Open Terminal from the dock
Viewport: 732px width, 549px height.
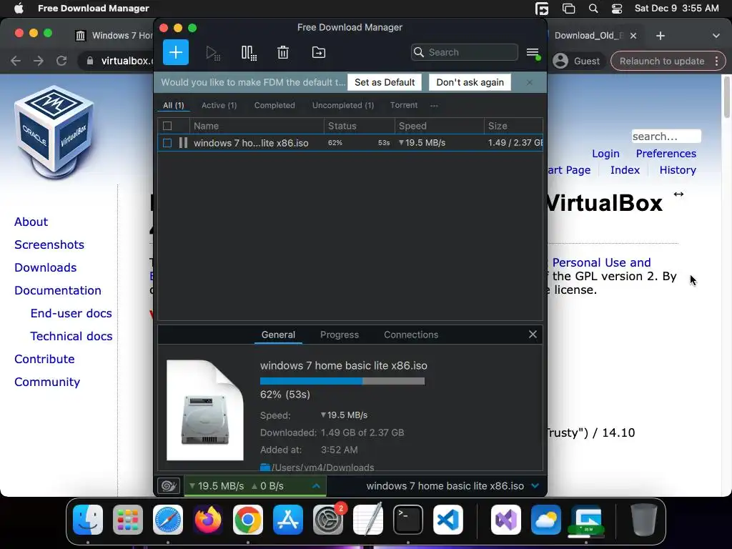click(x=408, y=520)
